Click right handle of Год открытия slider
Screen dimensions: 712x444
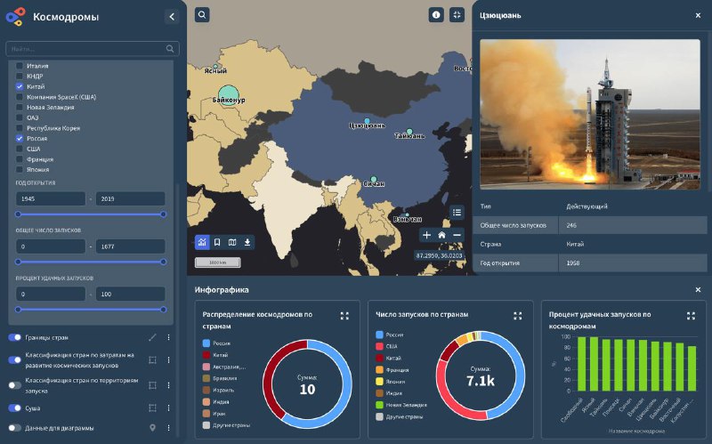163,214
